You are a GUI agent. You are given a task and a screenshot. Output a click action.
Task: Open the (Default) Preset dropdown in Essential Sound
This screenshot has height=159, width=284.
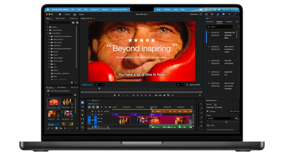click(220, 118)
